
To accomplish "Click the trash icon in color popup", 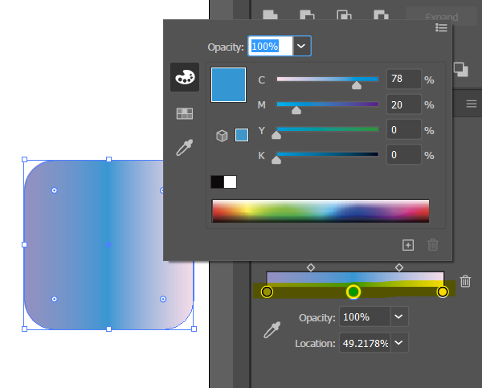I will [x=432, y=245].
